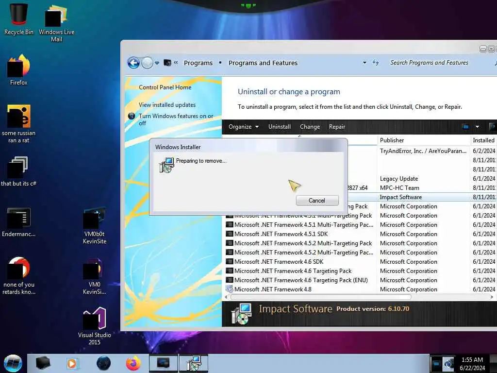This screenshot has height=373, width=497.
Task: Cancel the Windows Installer removal
Action: click(x=317, y=201)
